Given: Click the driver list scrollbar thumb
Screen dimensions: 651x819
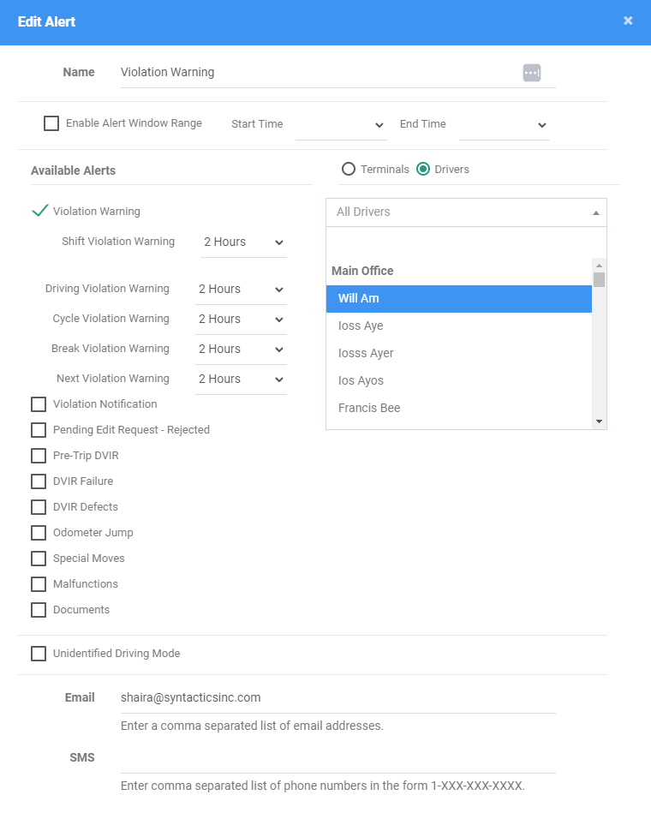Looking at the screenshot, I should point(600,279).
